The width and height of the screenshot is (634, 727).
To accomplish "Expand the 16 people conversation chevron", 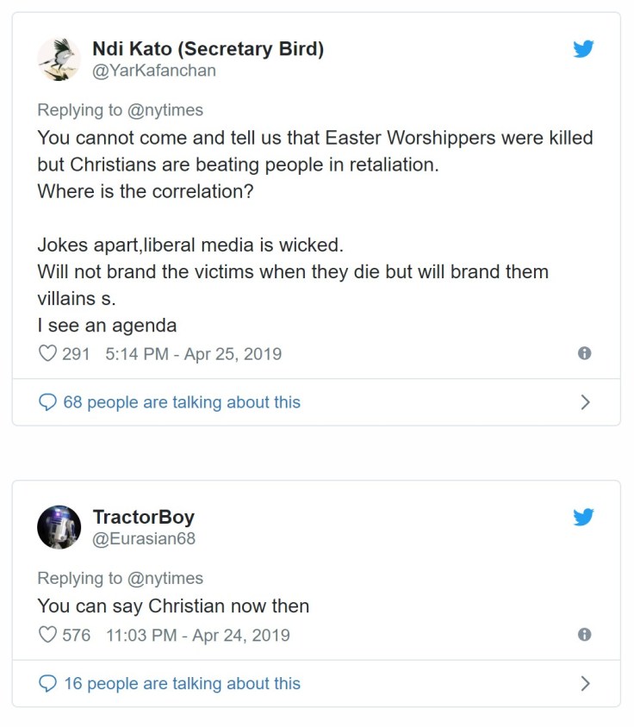I will coord(585,684).
